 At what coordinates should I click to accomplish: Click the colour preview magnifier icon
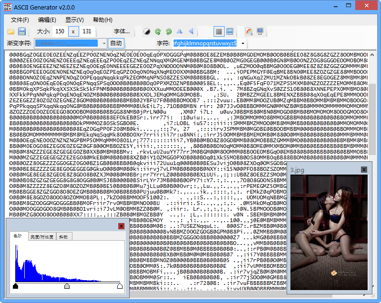tap(249, 31)
